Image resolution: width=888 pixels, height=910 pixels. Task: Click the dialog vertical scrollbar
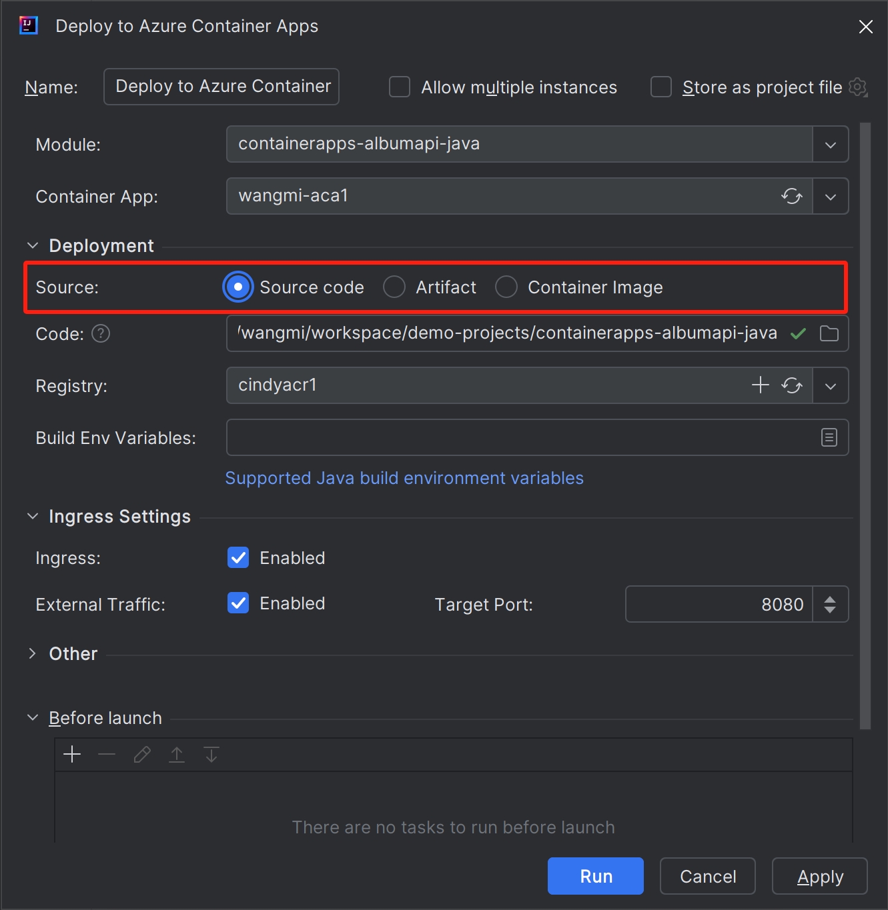(x=865, y=425)
